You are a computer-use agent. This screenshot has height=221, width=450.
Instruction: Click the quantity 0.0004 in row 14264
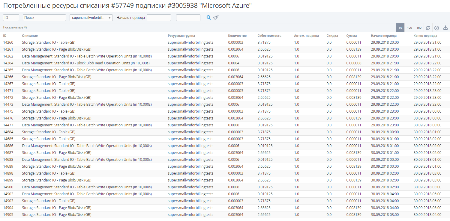click(x=234, y=63)
